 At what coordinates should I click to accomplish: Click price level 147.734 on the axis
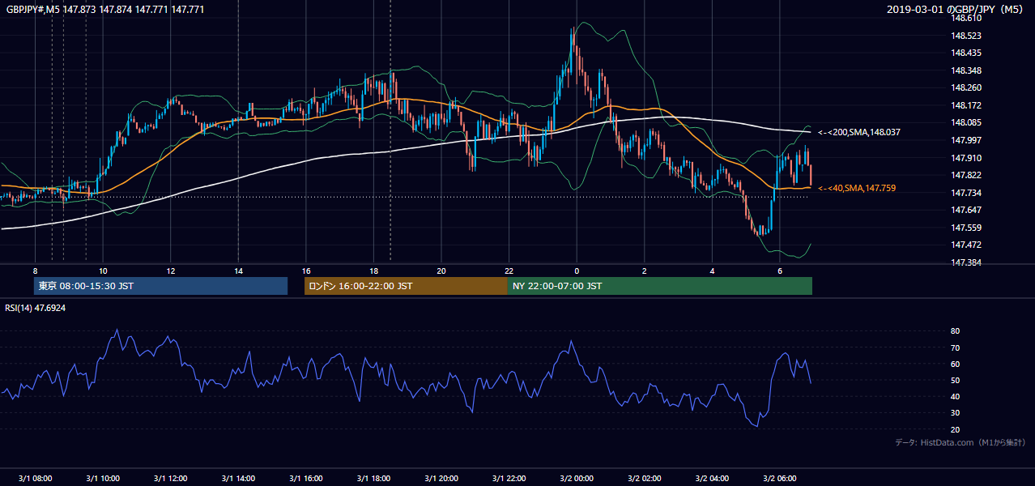pos(966,193)
